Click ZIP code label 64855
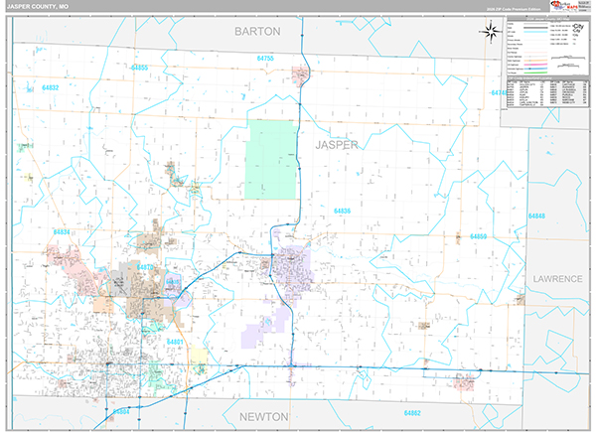This screenshot has width=596, height=432. coord(139,68)
